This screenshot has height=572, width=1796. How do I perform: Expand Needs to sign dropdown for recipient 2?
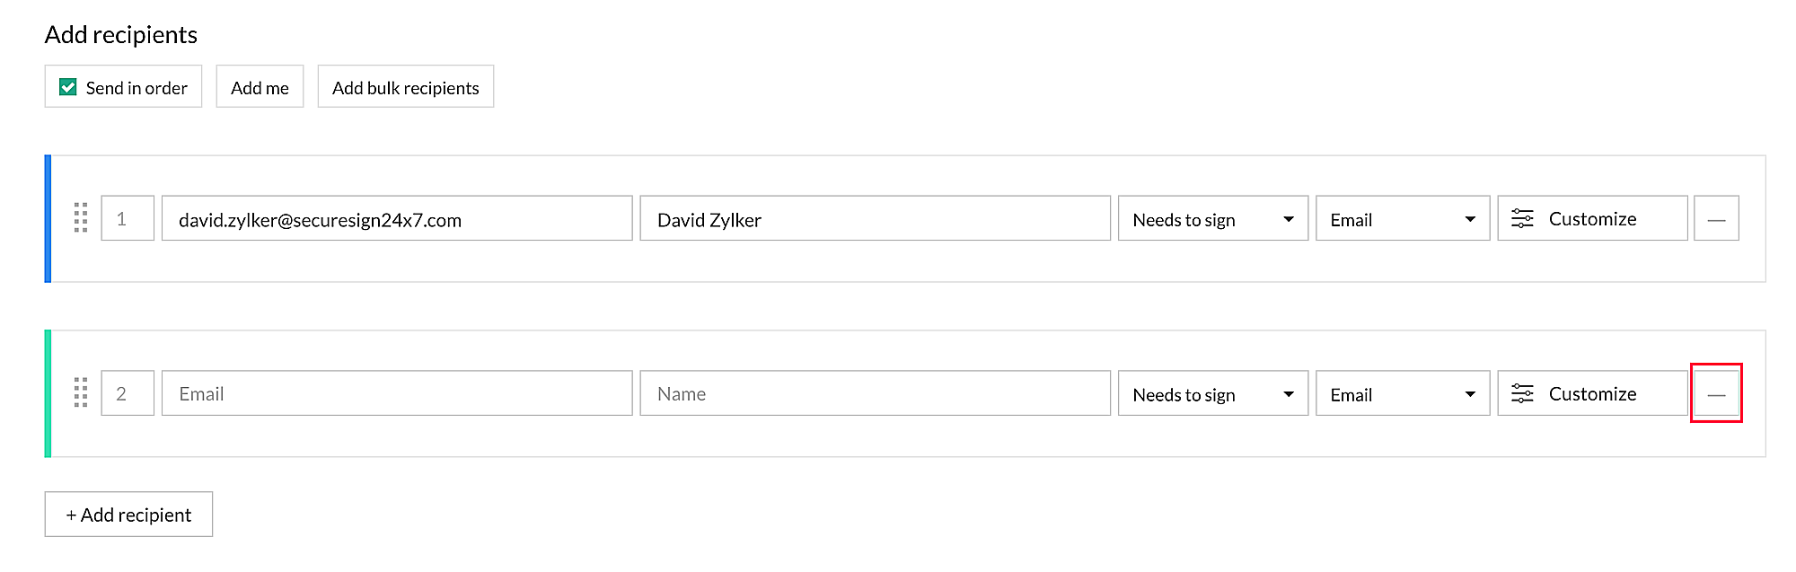pos(1212,394)
